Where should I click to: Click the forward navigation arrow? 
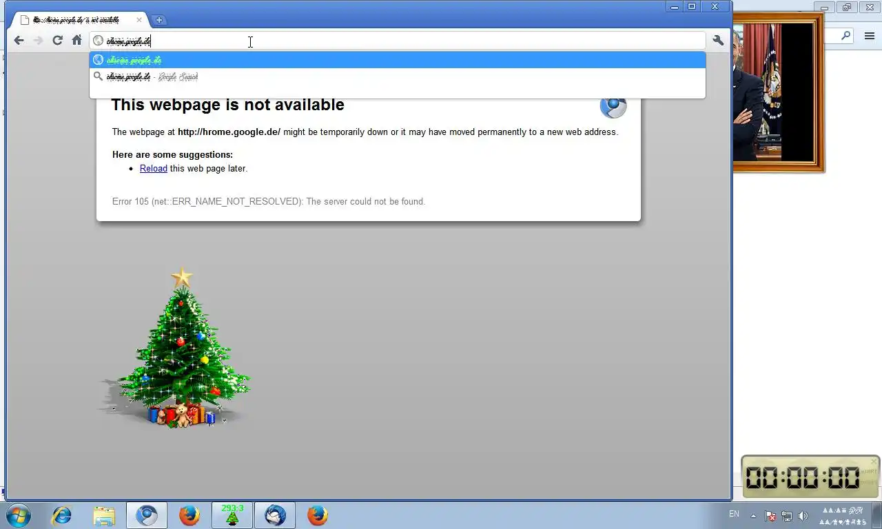[38, 41]
